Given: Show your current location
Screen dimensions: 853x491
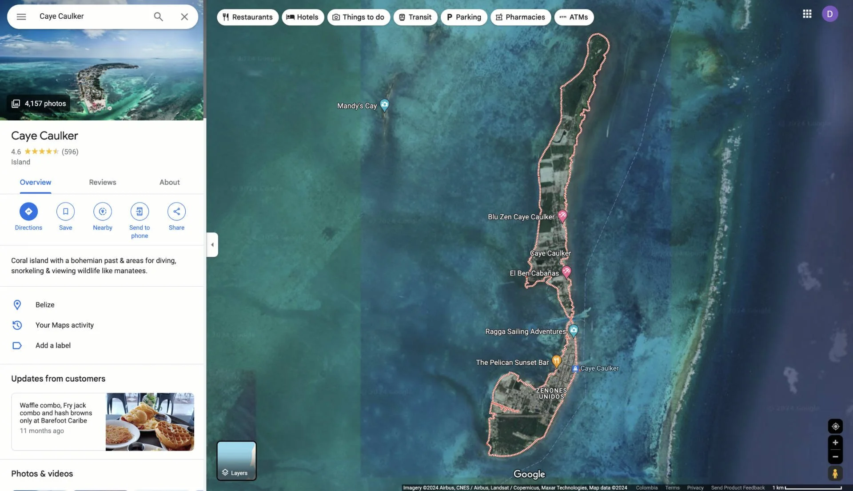Looking at the screenshot, I should point(835,427).
